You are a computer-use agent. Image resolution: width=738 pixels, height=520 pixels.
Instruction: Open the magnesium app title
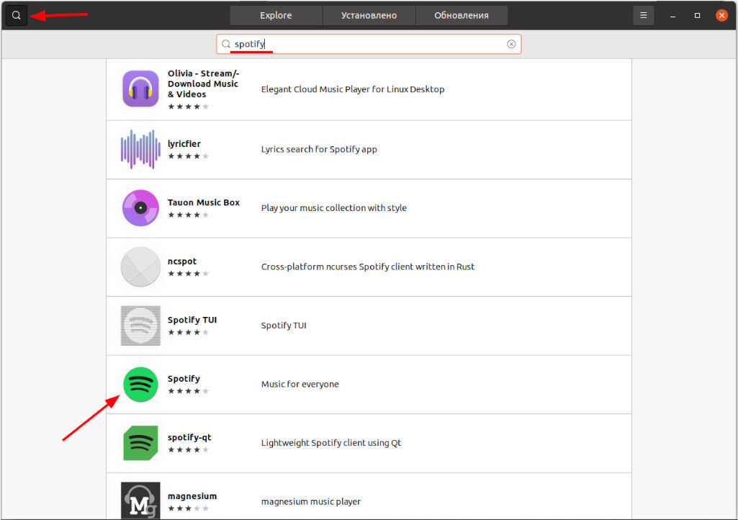coord(192,496)
